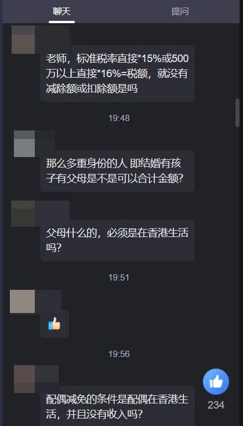Click message starting with 老师，标准税率

[x=117, y=74]
